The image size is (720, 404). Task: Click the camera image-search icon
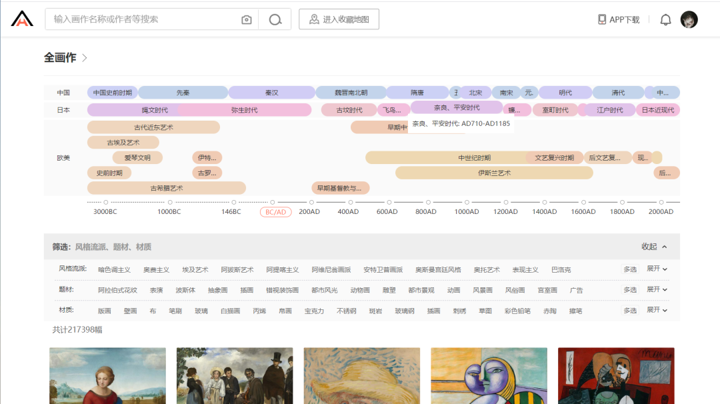247,19
